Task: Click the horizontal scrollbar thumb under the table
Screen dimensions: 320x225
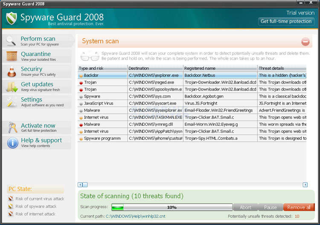Action: 85,185
